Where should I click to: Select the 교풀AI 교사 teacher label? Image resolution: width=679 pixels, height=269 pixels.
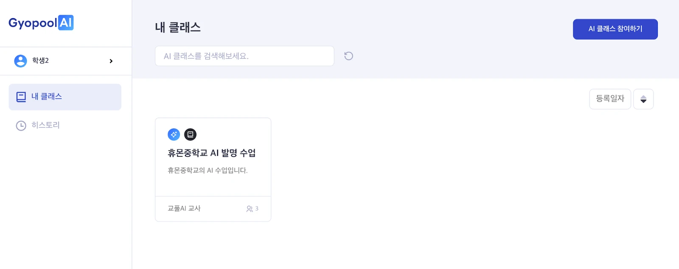[x=184, y=208]
